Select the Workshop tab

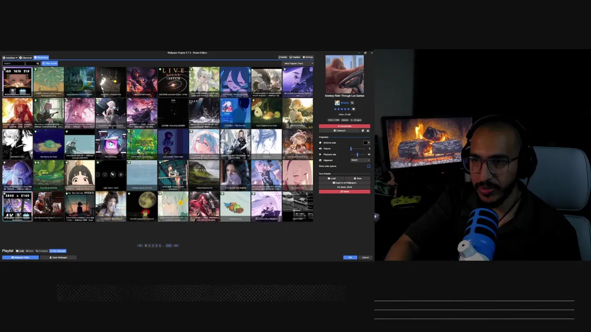point(41,58)
